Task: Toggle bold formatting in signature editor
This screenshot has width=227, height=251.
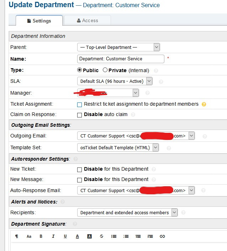Action: coord(41,236)
